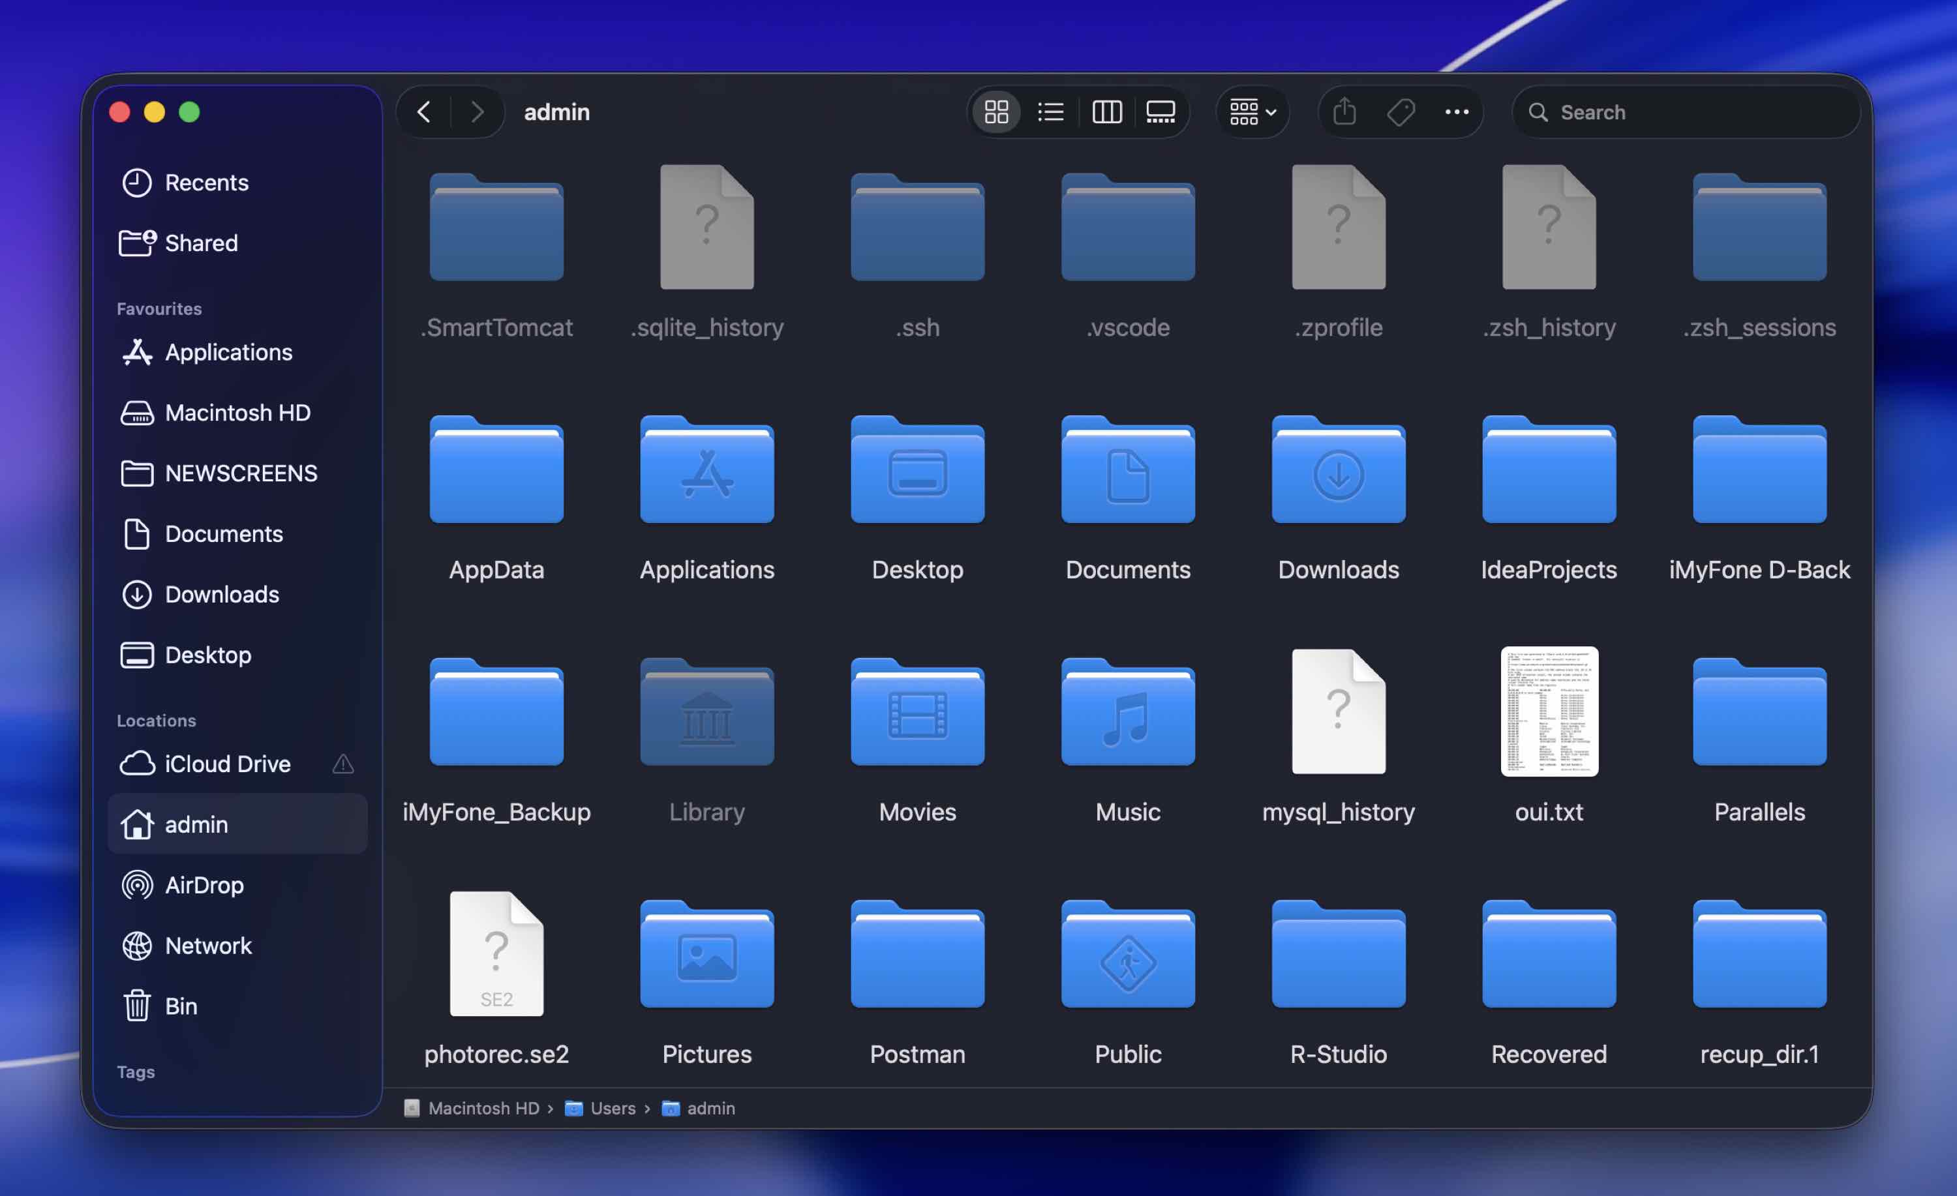Open Network in the sidebar
This screenshot has height=1196, width=1957.
[x=237, y=945]
